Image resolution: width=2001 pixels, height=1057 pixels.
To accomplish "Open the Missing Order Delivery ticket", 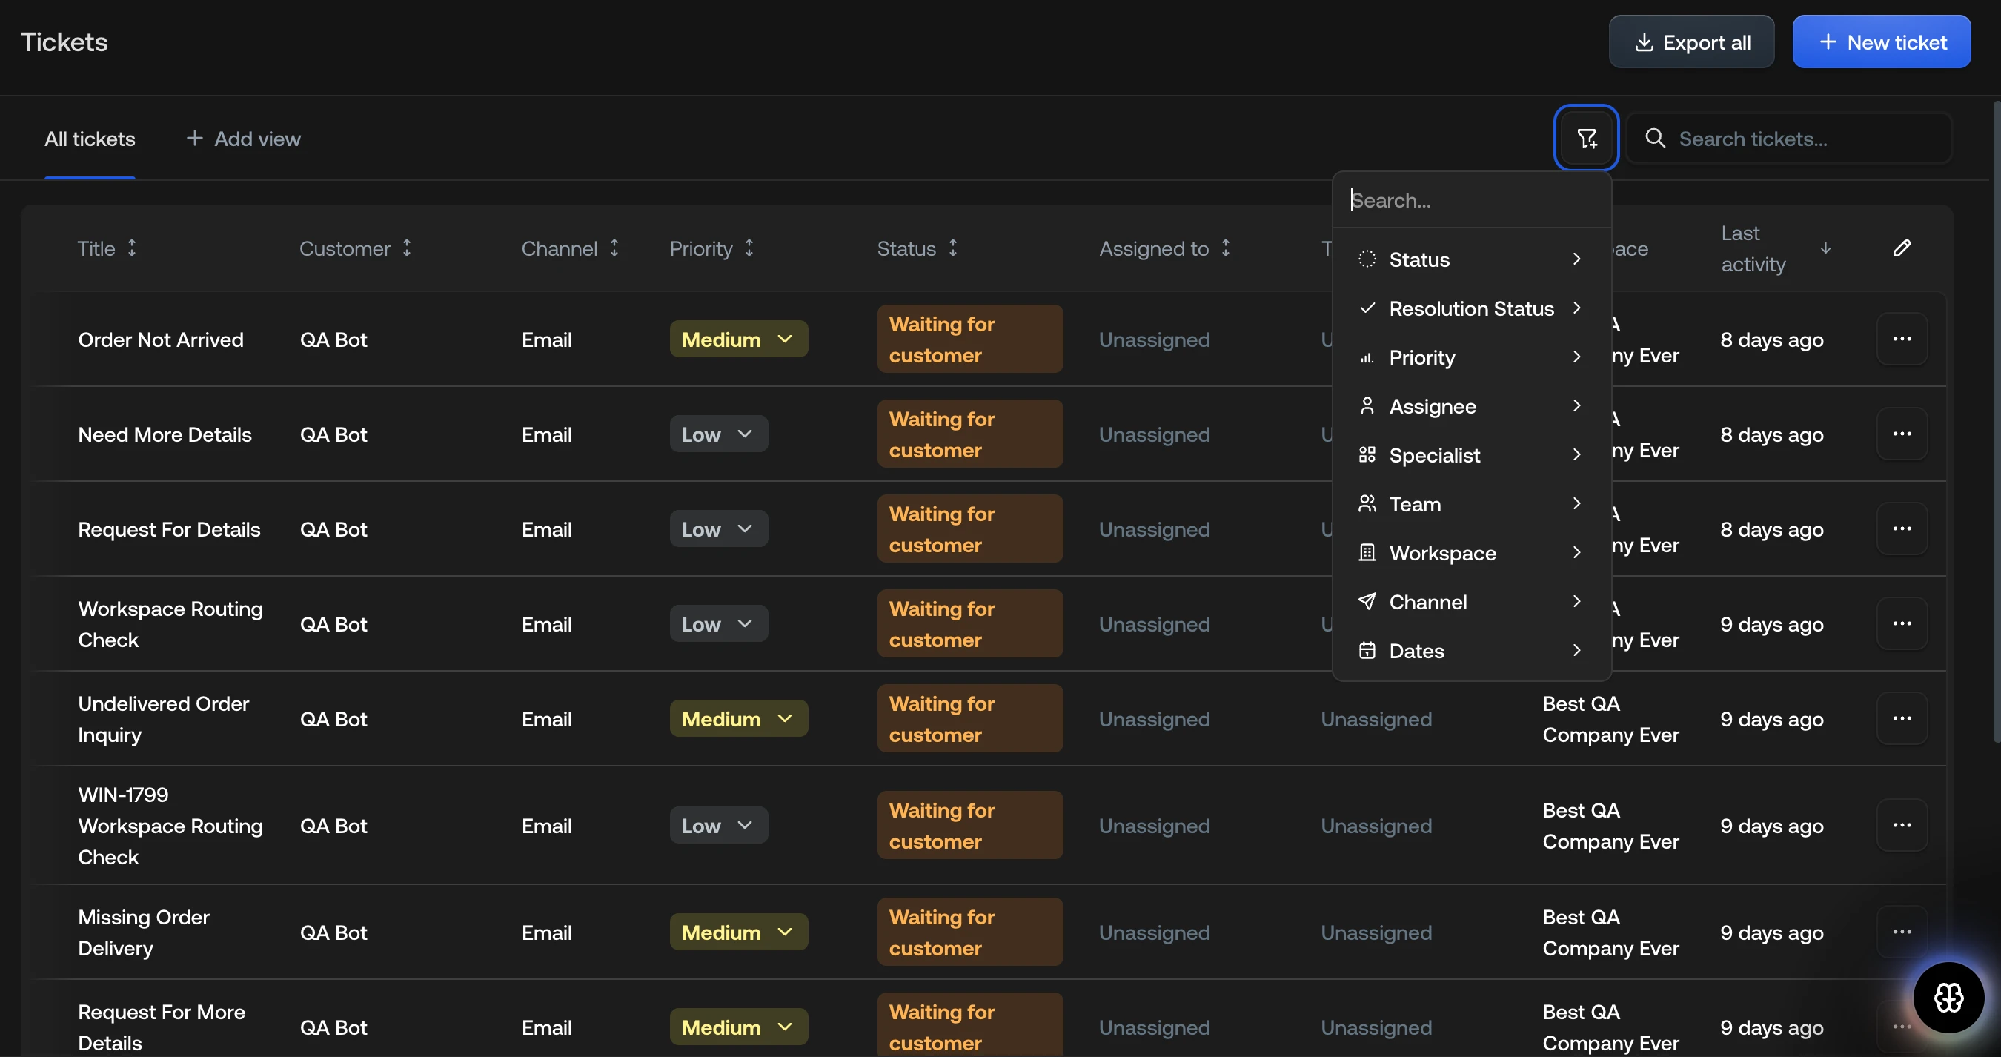I will 144,932.
